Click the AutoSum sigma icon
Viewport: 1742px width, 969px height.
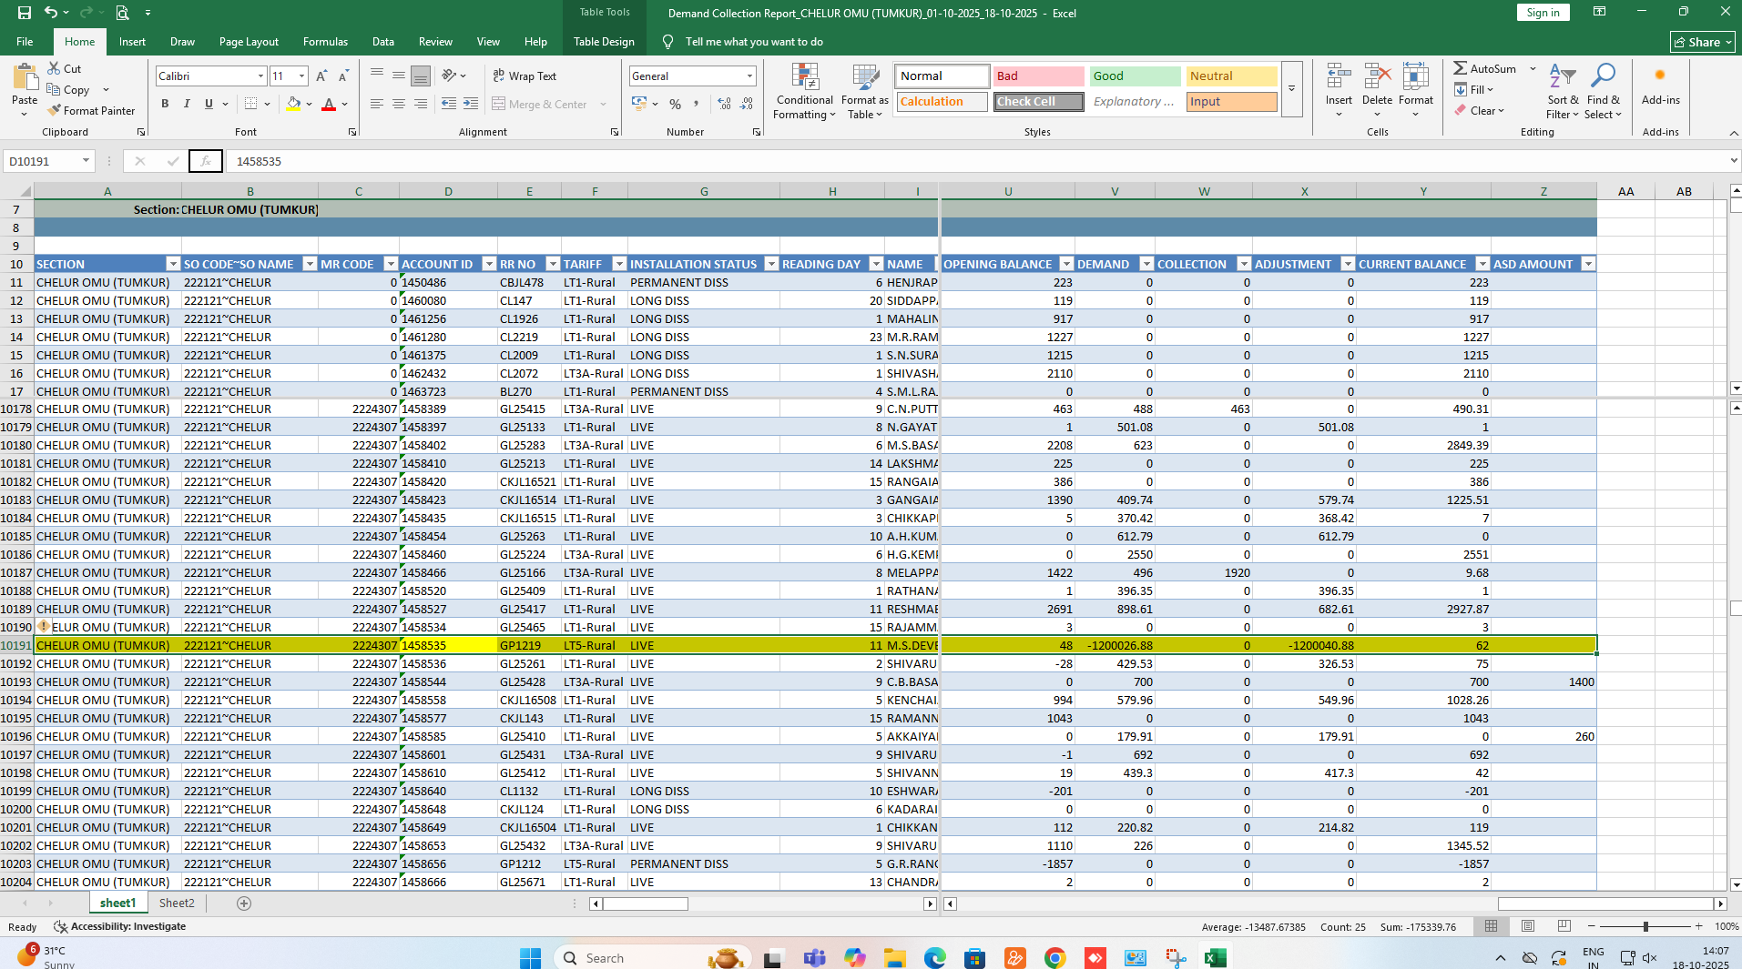pos(1461,68)
